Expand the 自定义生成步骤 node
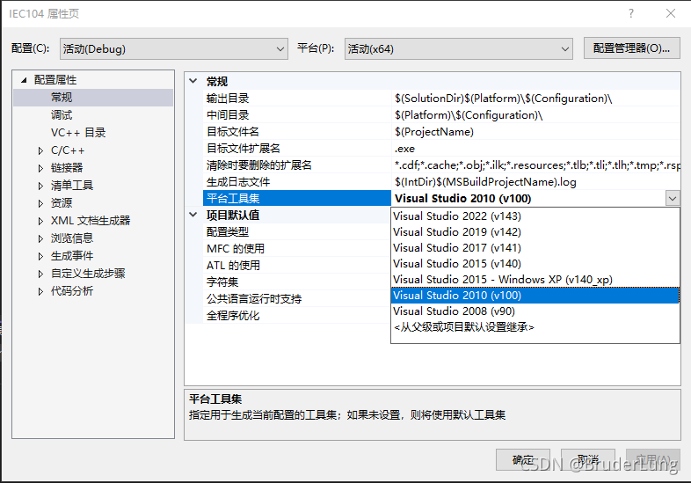This screenshot has width=691, height=483. tap(40, 274)
